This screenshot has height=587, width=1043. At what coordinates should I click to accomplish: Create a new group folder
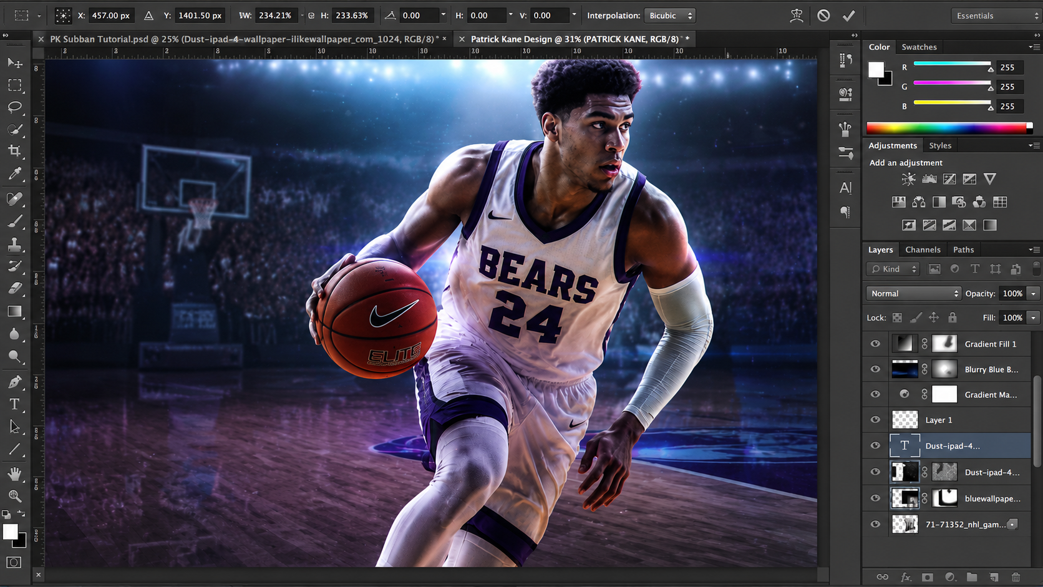(x=972, y=577)
